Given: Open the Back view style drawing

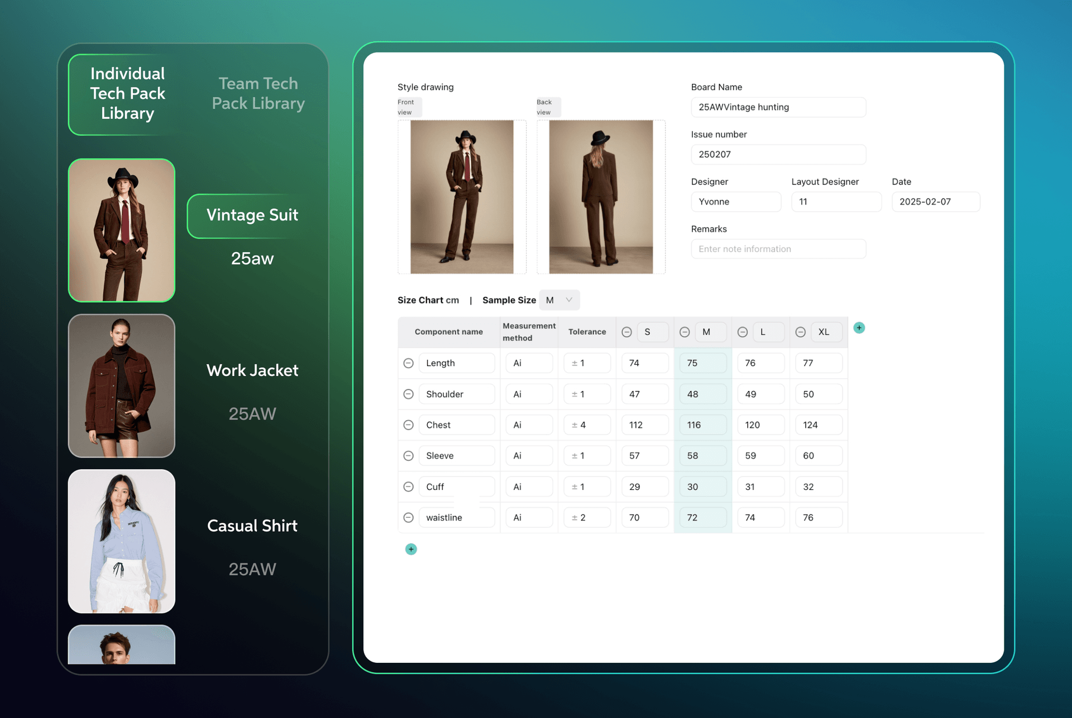Looking at the screenshot, I should point(601,197).
